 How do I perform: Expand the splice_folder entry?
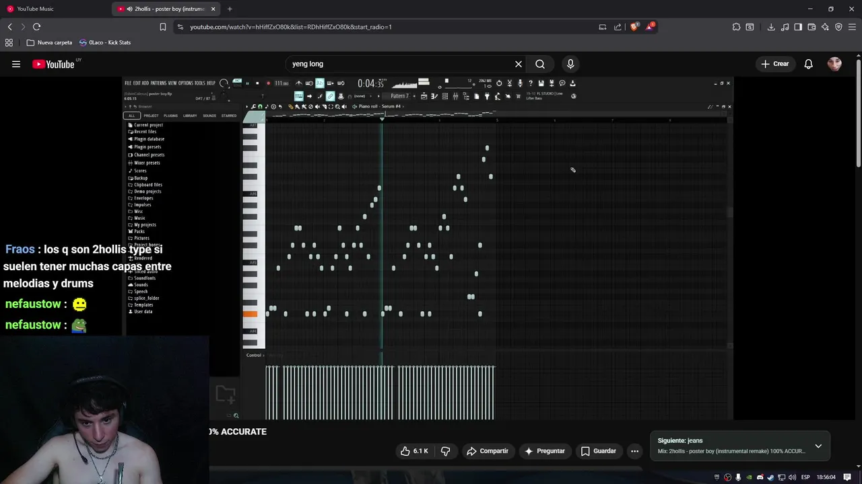coord(145,298)
